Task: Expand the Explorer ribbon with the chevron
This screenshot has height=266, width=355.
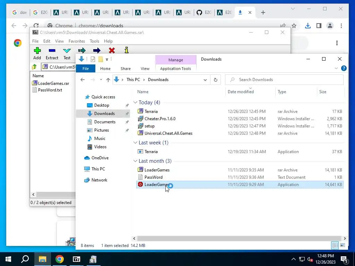Action: coord(336,68)
